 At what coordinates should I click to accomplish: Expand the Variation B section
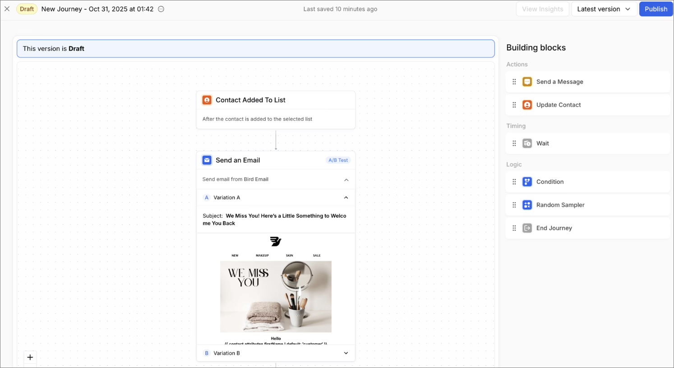(x=346, y=353)
